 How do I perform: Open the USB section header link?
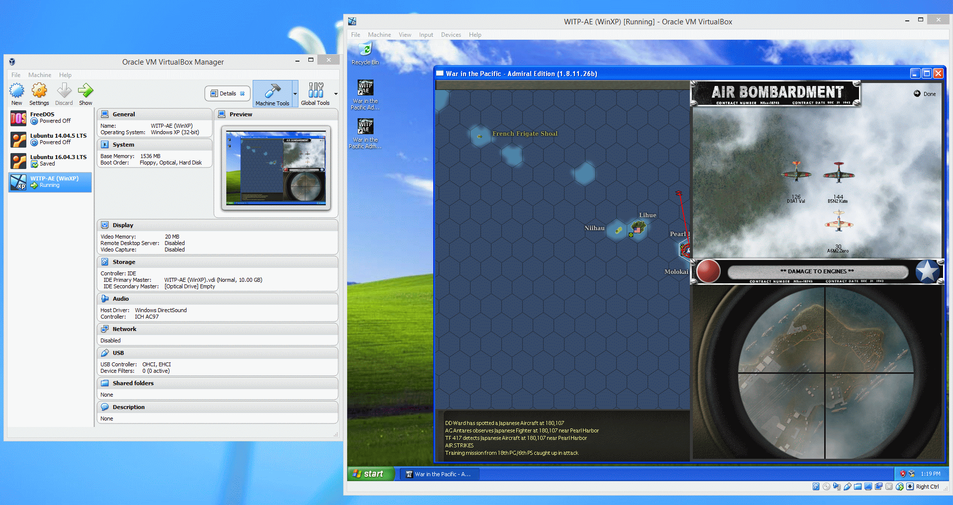pyautogui.click(x=118, y=353)
